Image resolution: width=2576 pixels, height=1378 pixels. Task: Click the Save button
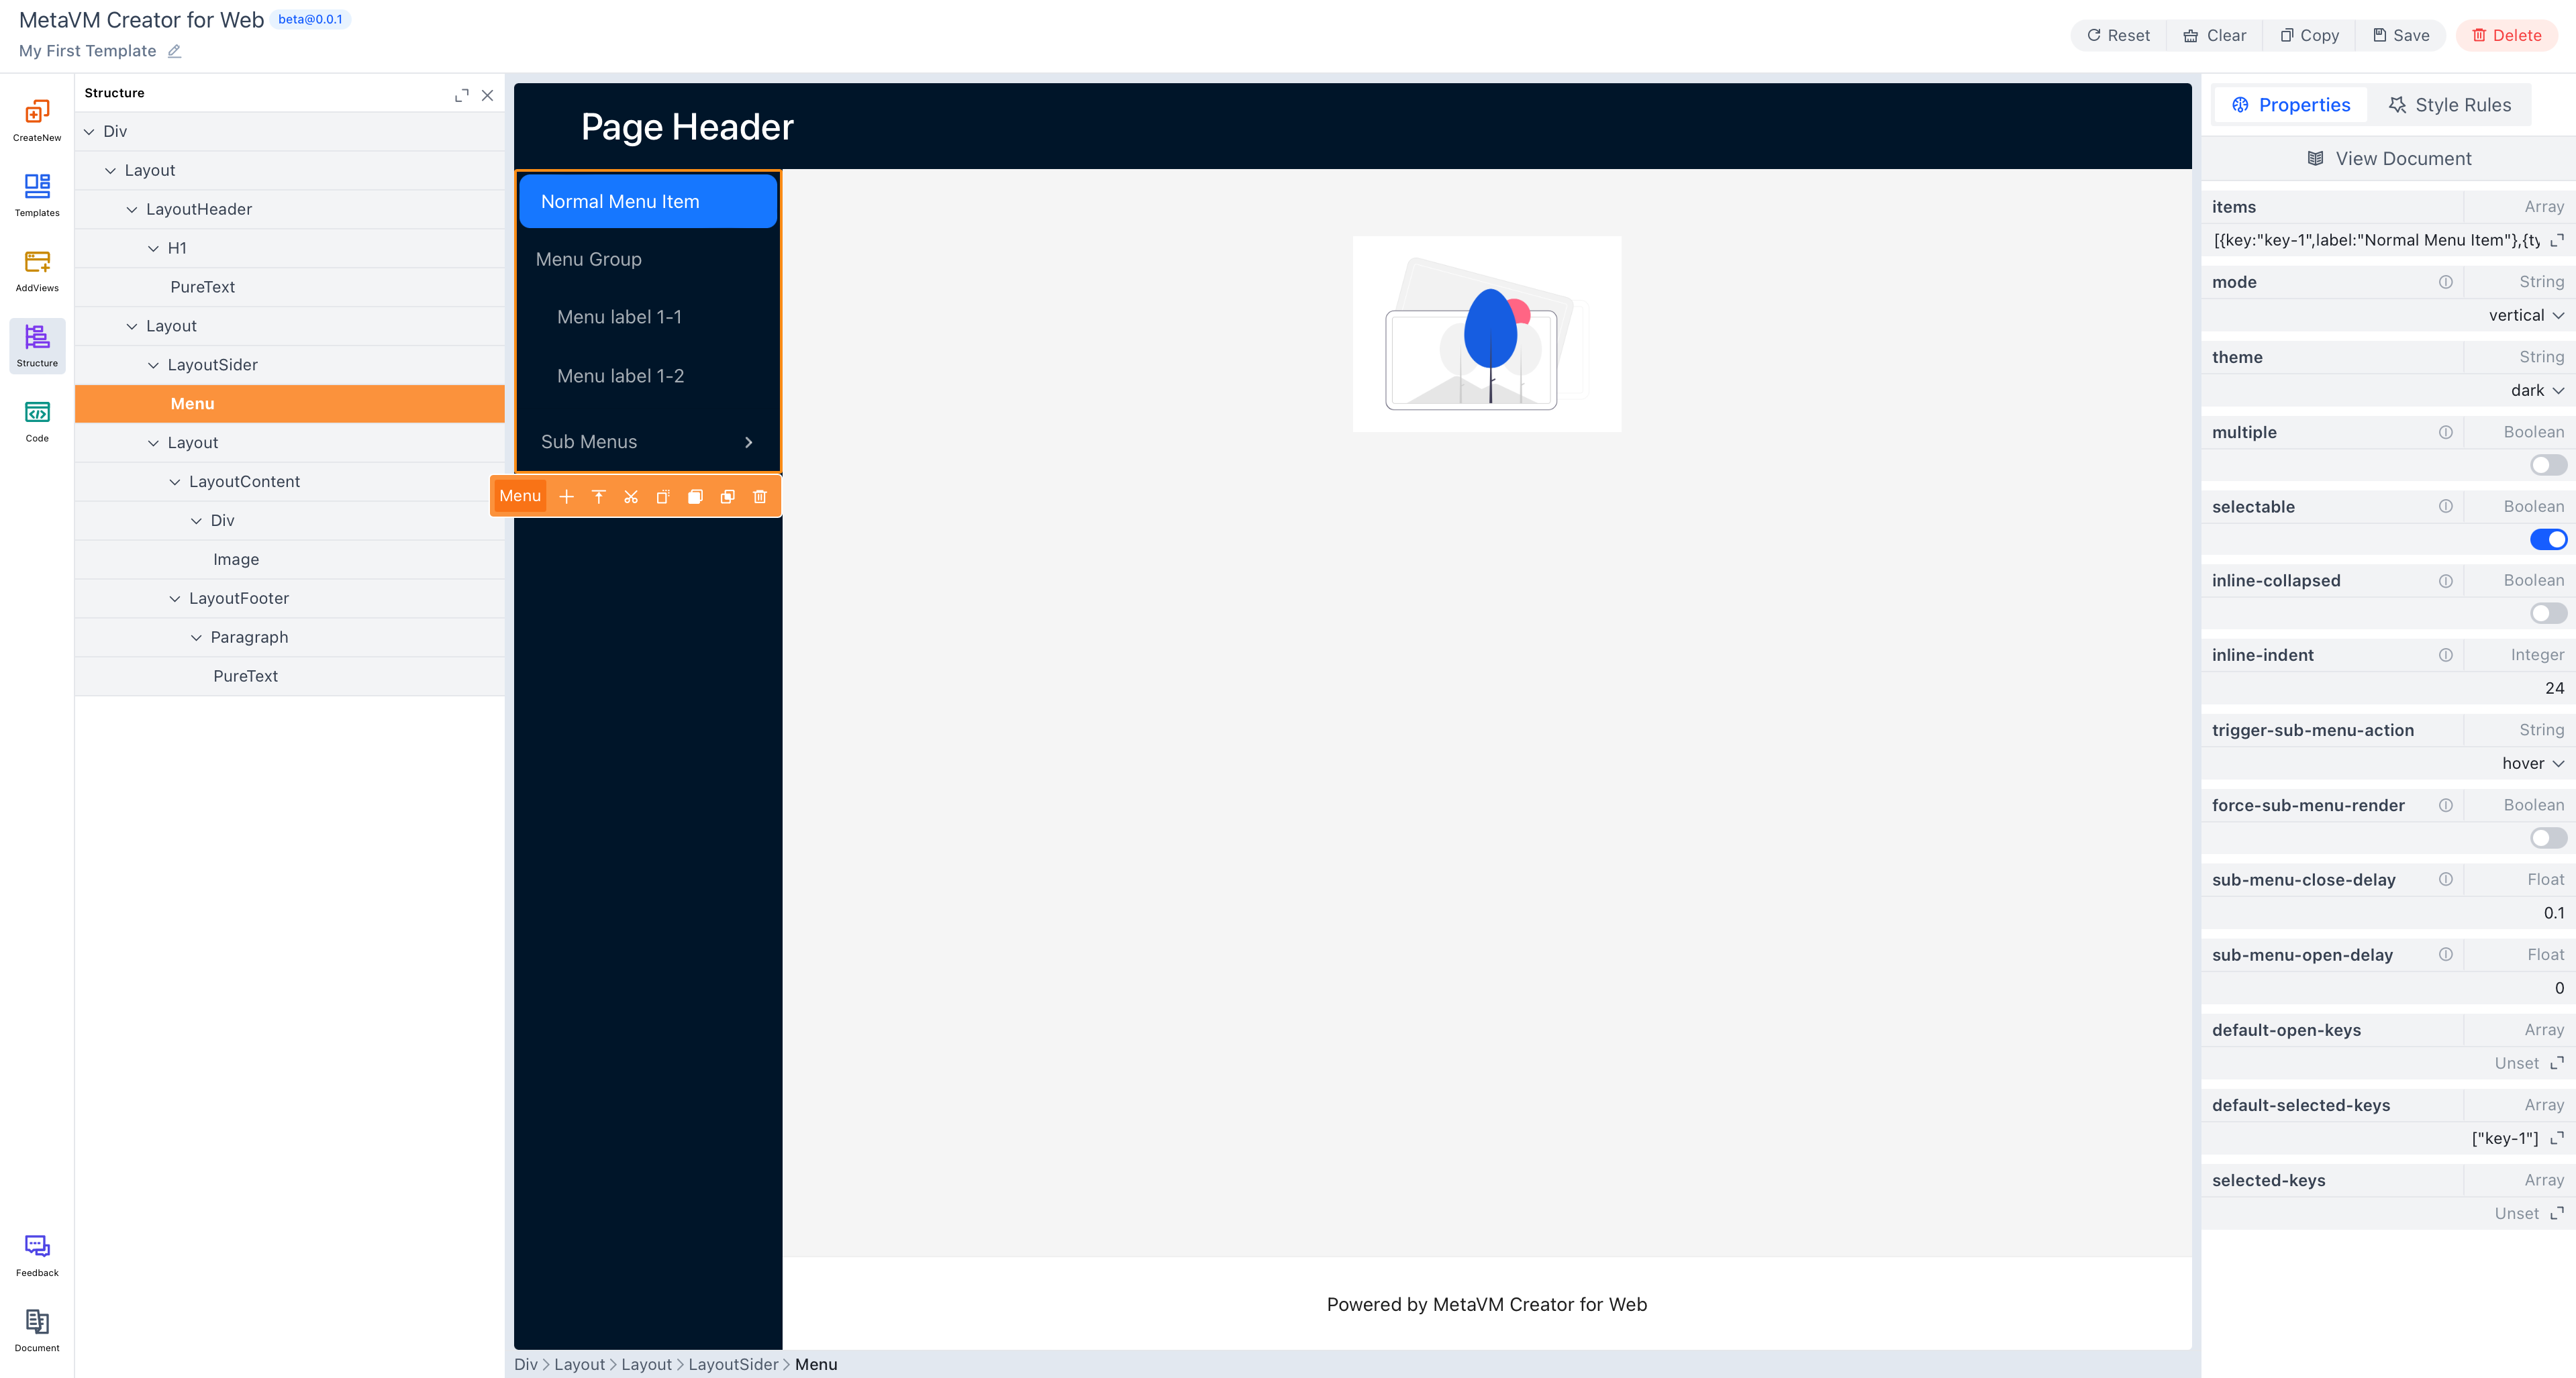pos(2401,35)
